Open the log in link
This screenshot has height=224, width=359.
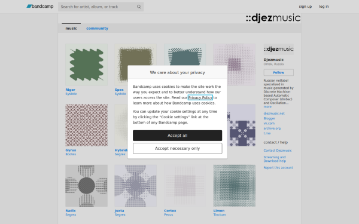click(x=324, y=7)
